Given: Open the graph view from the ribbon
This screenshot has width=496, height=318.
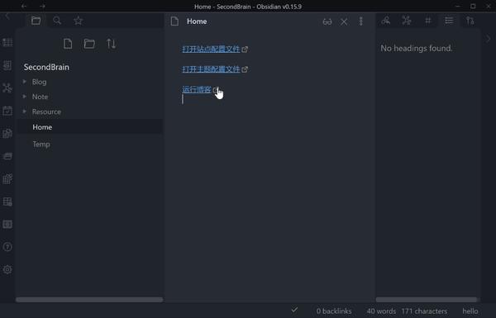Looking at the screenshot, I should coord(7,88).
